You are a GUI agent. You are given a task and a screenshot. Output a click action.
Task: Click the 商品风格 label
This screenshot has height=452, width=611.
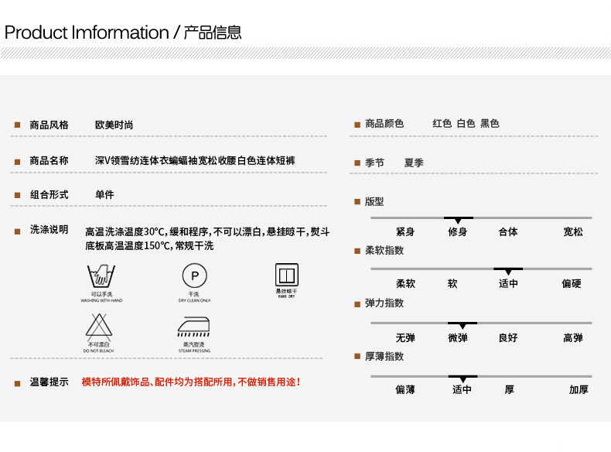click(49, 125)
